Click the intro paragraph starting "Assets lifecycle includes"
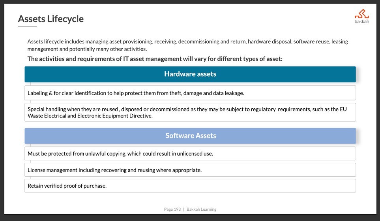380x221 pixels. 187,45
